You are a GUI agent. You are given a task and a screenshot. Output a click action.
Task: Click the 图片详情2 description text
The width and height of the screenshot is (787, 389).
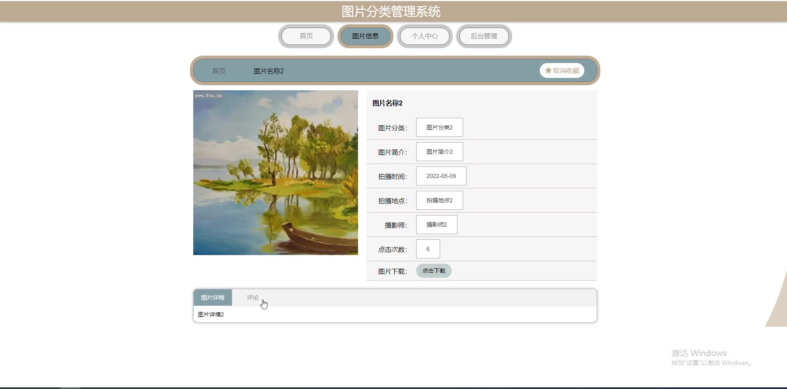coord(211,314)
